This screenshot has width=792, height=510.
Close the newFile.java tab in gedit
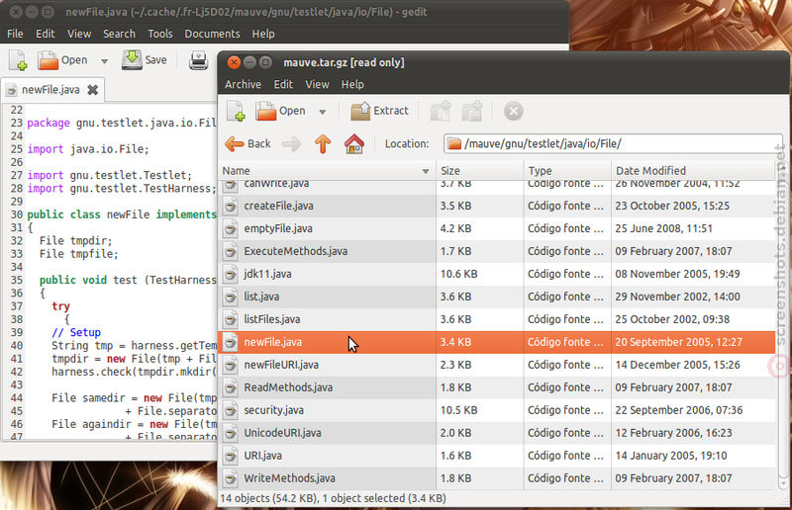92,90
